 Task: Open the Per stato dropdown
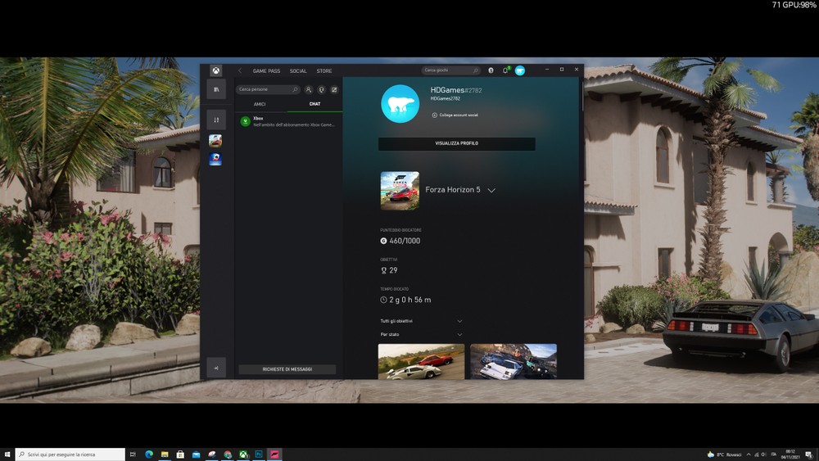click(x=421, y=334)
